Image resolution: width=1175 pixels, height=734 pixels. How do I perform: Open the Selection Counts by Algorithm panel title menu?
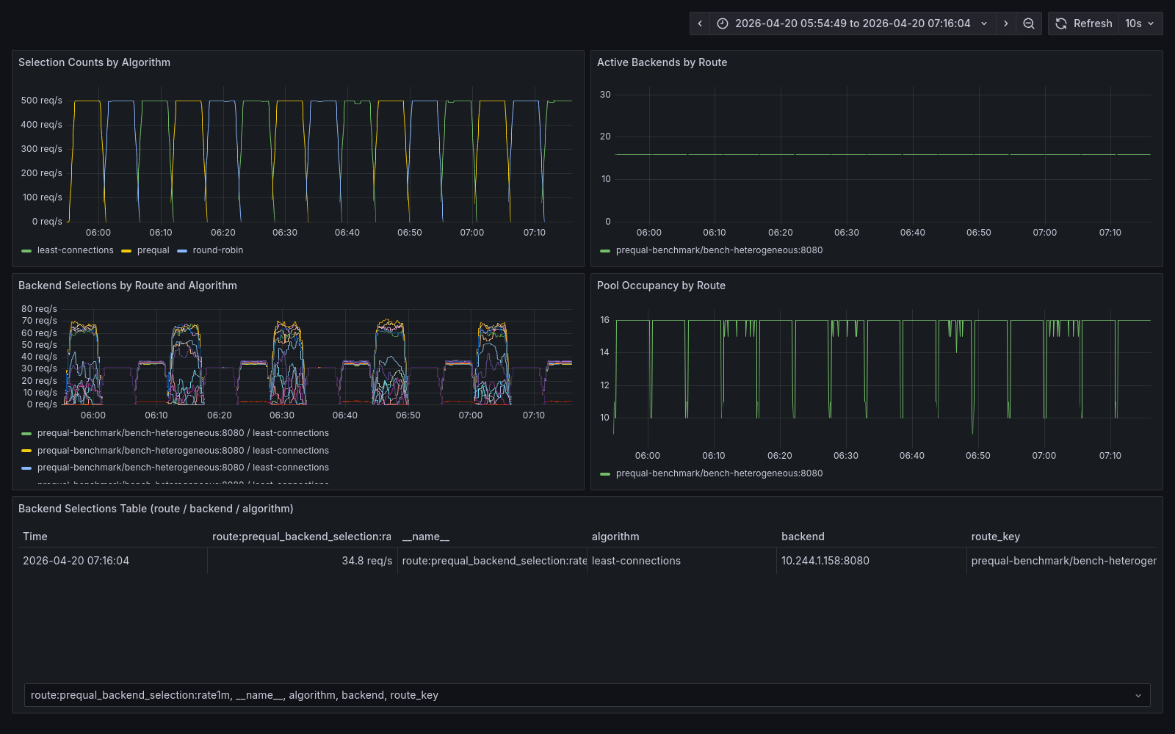94,62
